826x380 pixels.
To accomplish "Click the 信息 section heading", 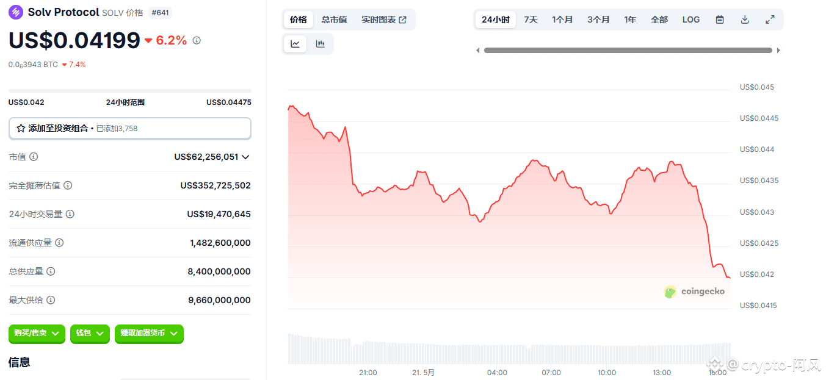I will tap(19, 362).
